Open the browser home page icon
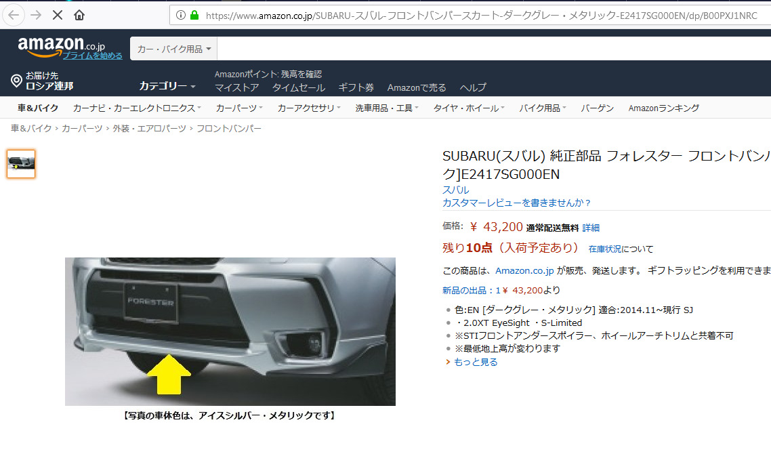771x454 pixels. pos(79,14)
